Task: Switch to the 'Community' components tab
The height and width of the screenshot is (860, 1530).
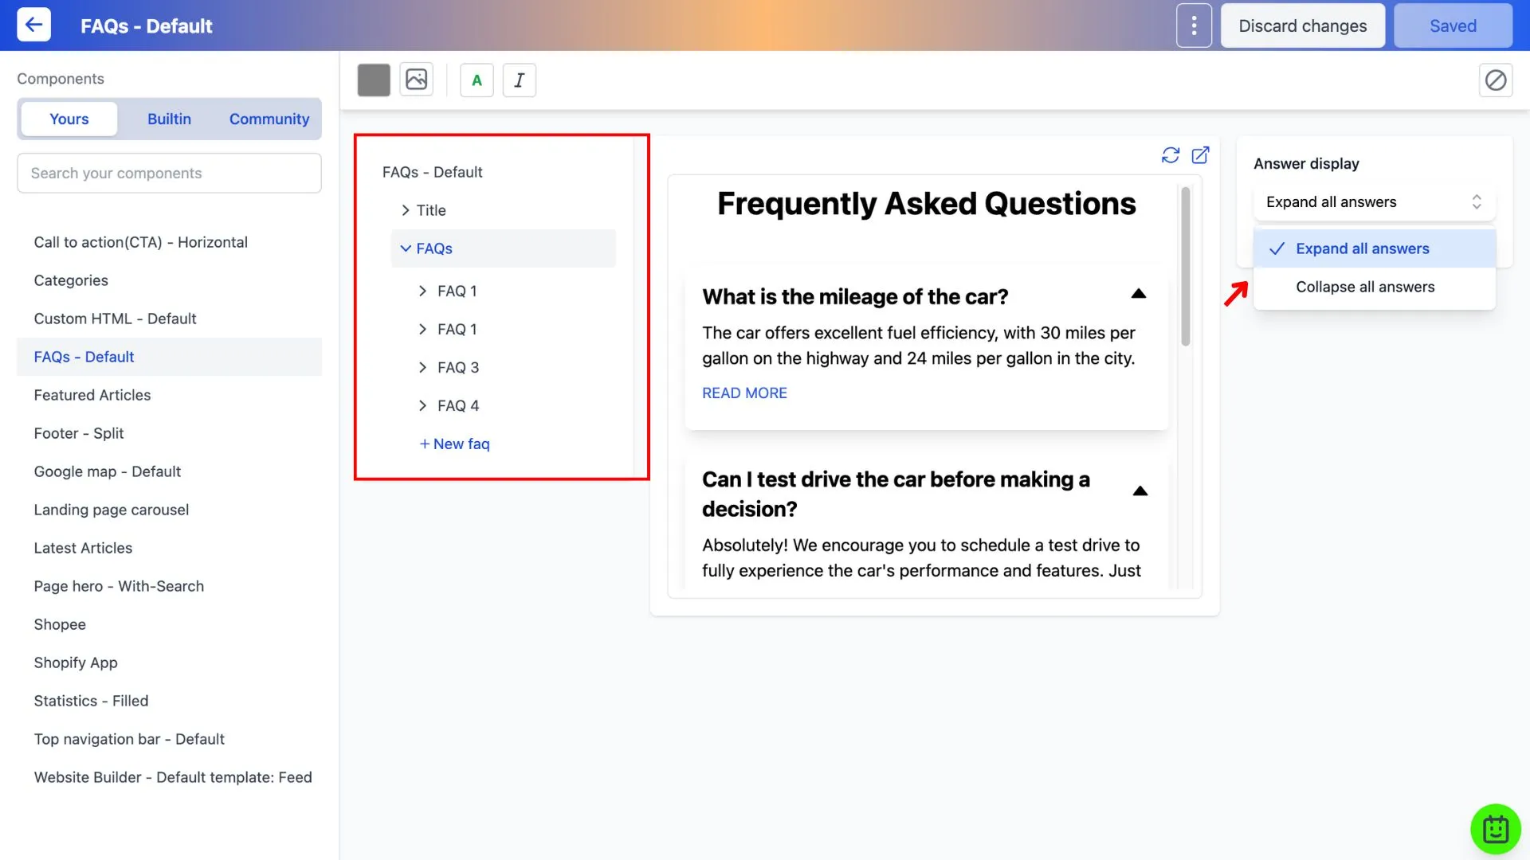Action: click(269, 118)
